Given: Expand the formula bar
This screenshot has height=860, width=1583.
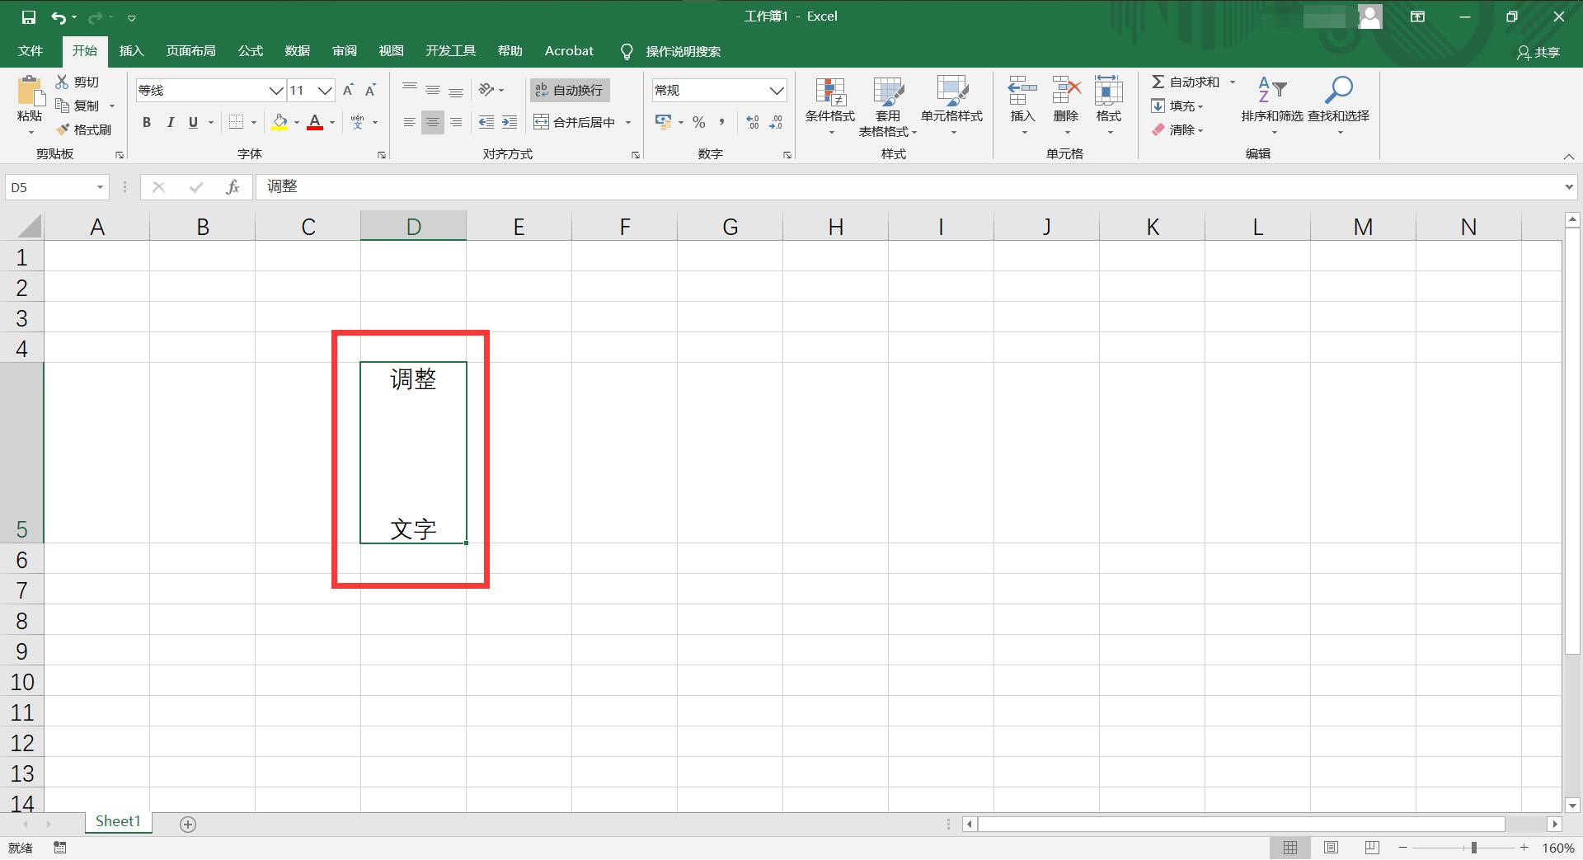Looking at the screenshot, I should (1569, 187).
